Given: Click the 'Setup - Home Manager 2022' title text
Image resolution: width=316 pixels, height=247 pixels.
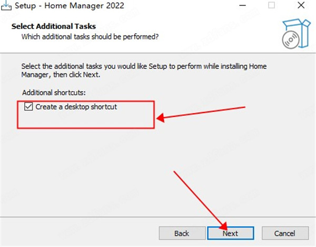Looking at the screenshot, I should (x=70, y=6).
